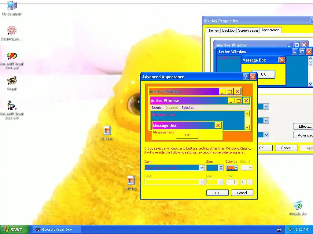313x234 pixels.
Task: Select the DataWagon desktop shortcut
Action: coord(12,33)
